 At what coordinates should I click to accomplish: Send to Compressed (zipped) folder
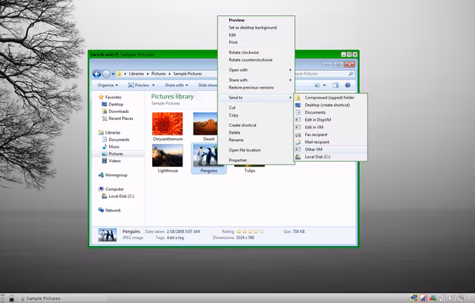click(x=331, y=98)
